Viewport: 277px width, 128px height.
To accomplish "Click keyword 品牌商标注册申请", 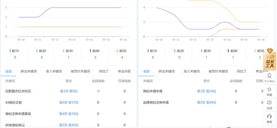I will pyautogui.click(x=156, y=103).
